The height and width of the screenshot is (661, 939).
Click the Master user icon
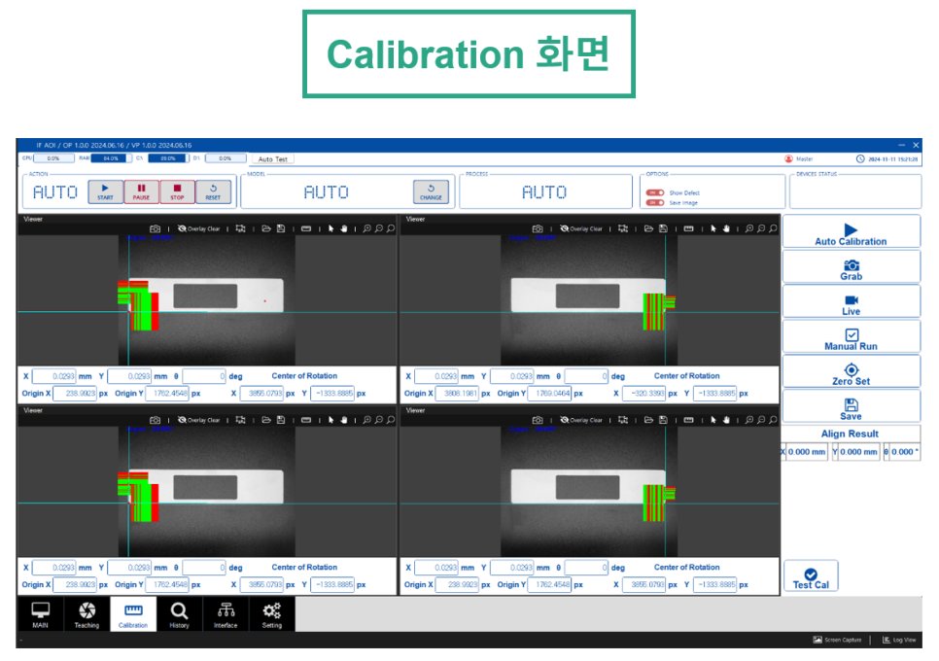[788, 158]
